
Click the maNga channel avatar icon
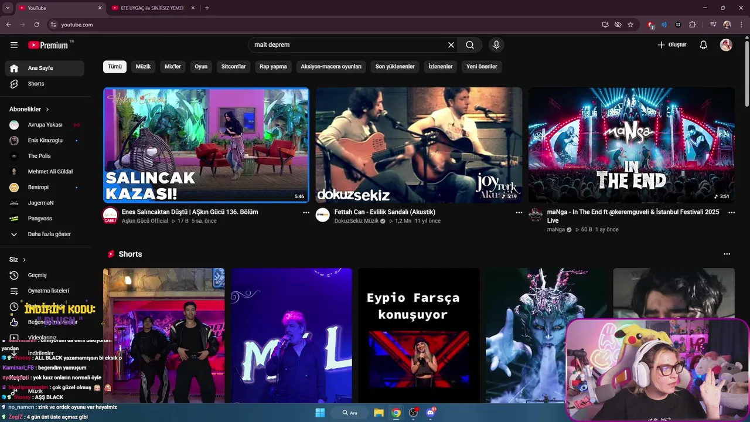coord(536,215)
